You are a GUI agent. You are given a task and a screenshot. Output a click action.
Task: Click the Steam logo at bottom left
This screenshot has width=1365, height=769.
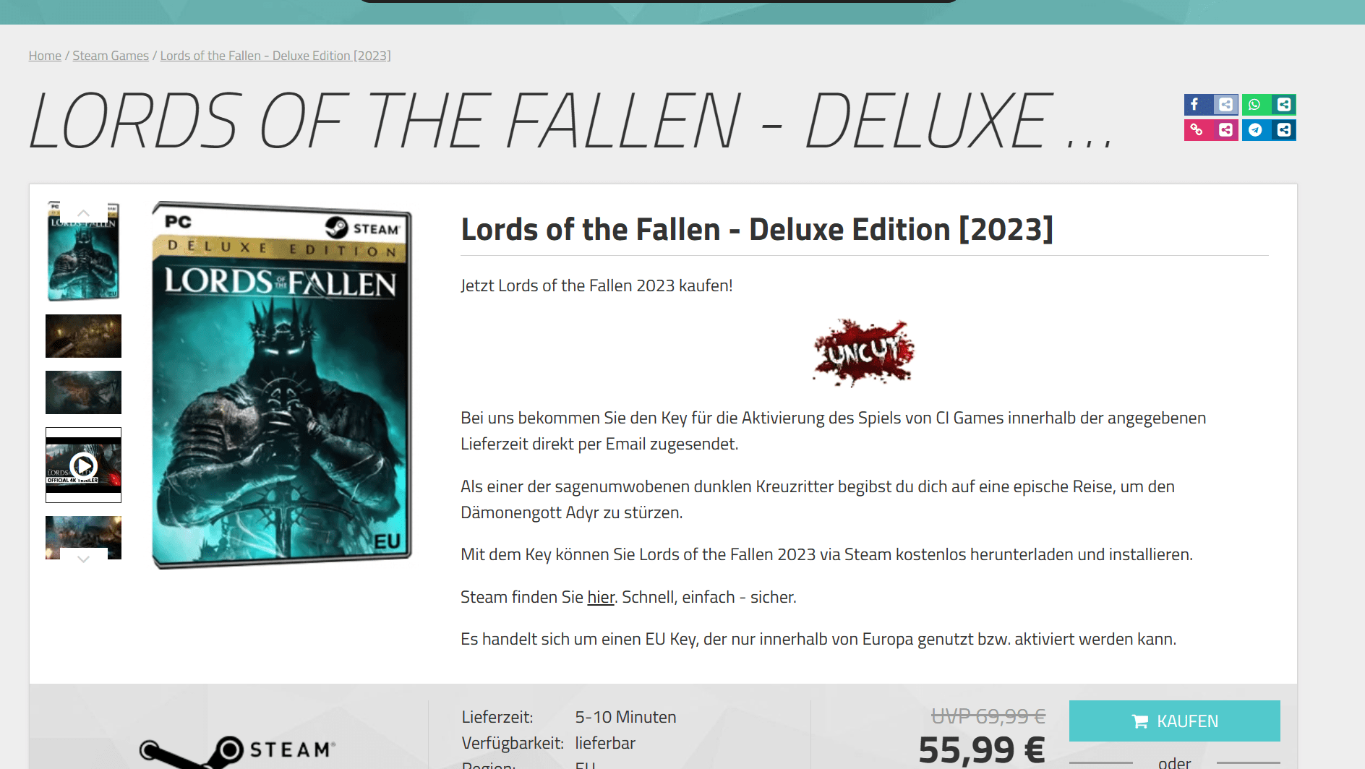237,752
